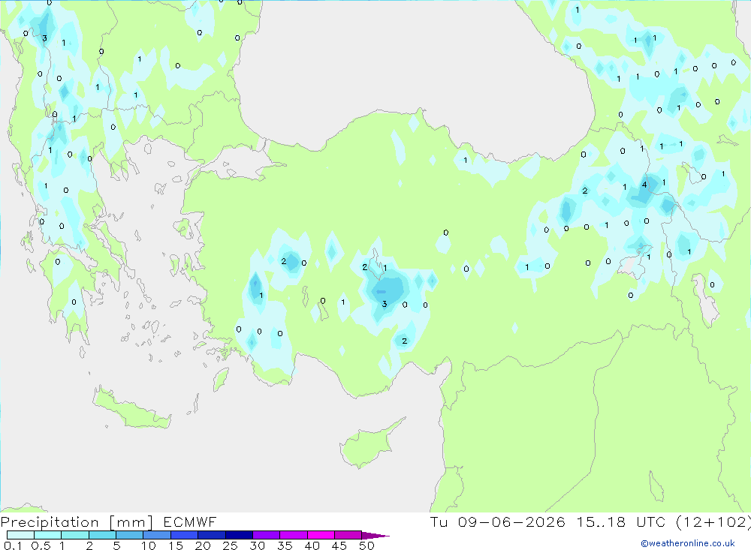Pick the 15–20 mm legend swatch
This screenshot has width=751, height=550.
pos(184,535)
